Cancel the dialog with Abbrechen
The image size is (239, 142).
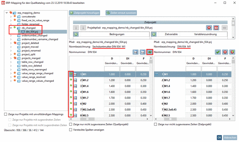[x=230, y=138]
